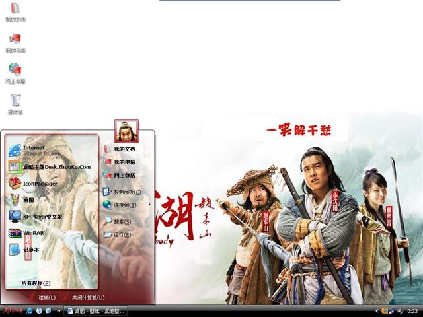Image resolution: width=423 pixels, height=317 pixels.
Task: Launch KMPlayer中文版
Action: 36,217
